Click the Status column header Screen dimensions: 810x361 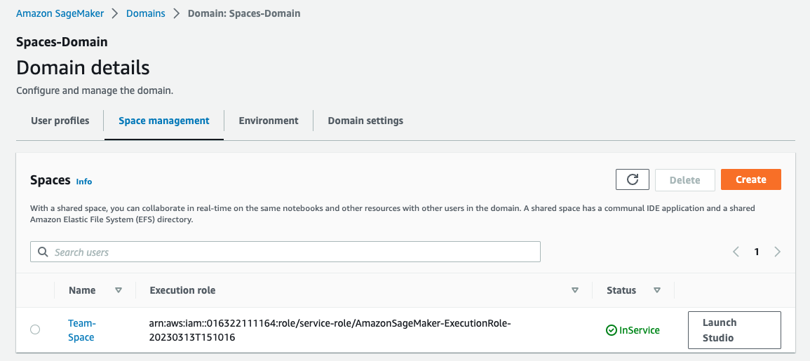(x=621, y=290)
